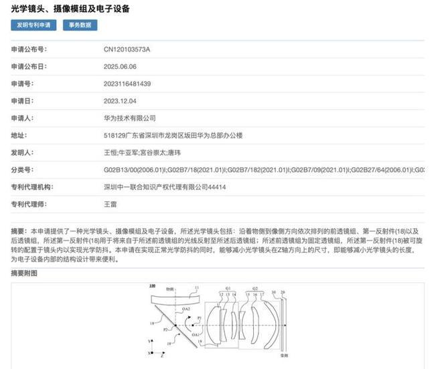The image size is (442, 369).
Task: Click the 申请公布日 label
Action: coord(29,67)
